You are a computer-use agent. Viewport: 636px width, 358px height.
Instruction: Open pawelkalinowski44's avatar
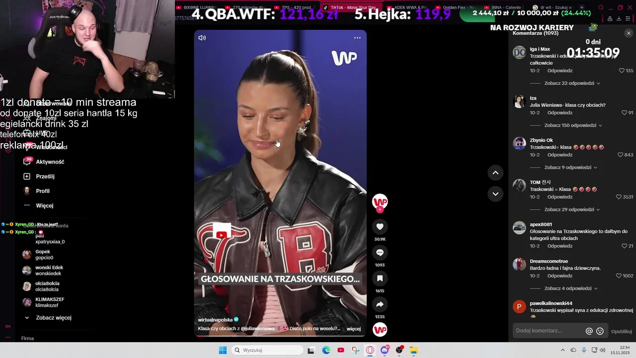[x=519, y=307]
